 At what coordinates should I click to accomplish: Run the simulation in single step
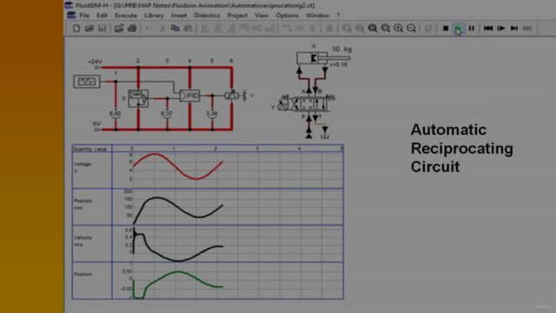point(501,29)
